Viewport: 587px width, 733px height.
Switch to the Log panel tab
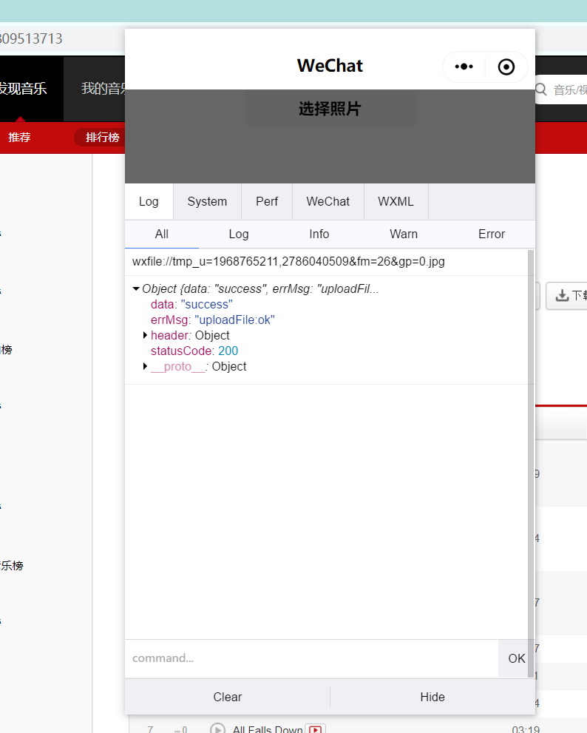pos(149,201)
